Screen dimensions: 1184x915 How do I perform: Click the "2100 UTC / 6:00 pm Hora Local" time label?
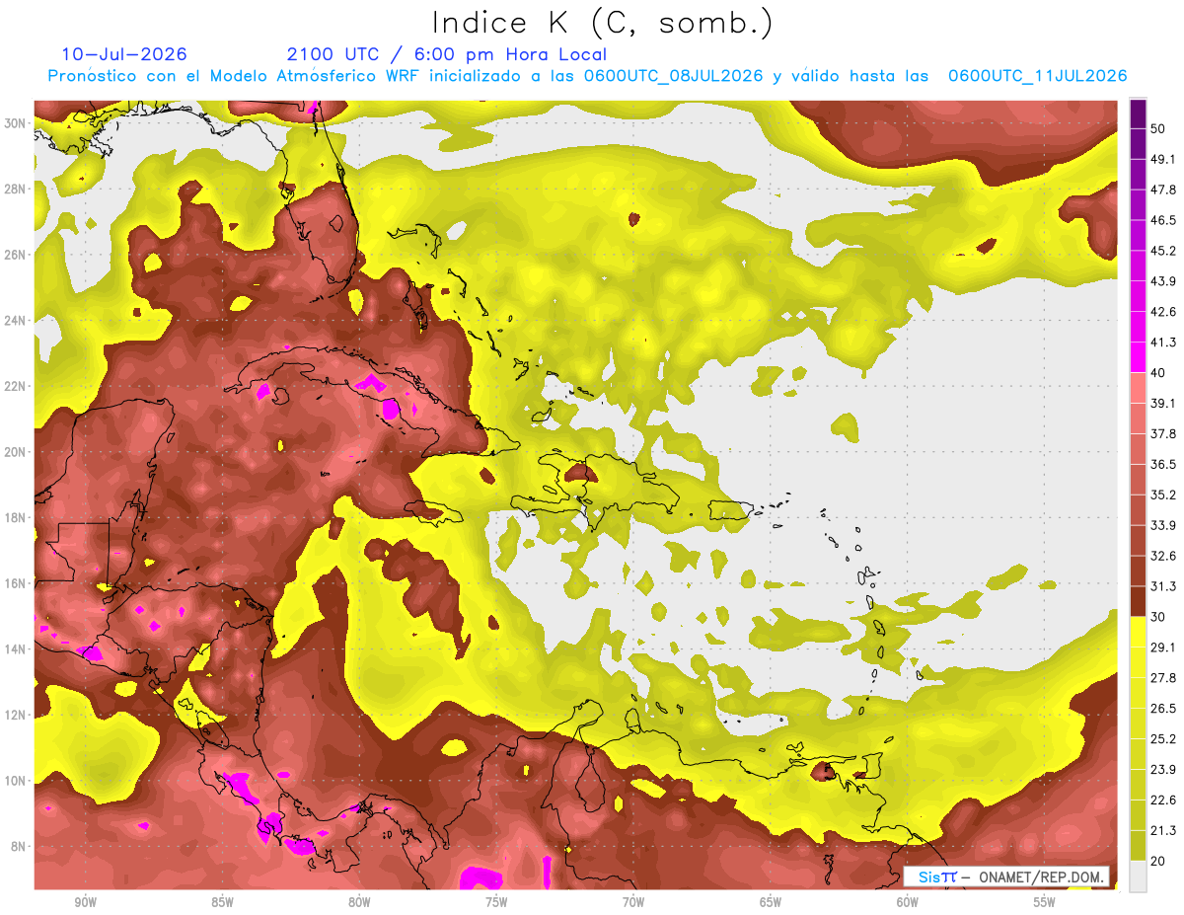447,54
